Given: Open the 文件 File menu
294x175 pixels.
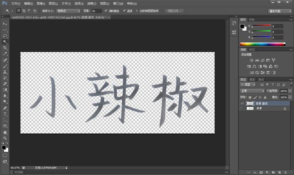Looking at the screenshot, I should 16,4.
